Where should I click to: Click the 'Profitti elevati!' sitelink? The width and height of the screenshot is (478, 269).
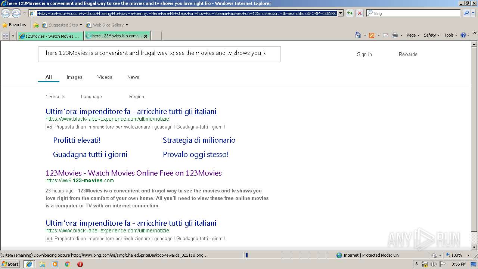(77, 140)
